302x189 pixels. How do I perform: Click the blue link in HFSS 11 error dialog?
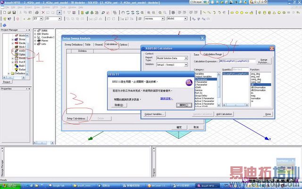click(167, 99)
